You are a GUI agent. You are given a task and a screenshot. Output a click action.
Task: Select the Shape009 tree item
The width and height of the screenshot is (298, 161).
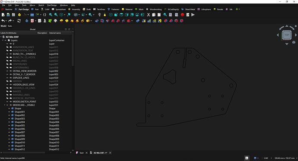(20, 139)
